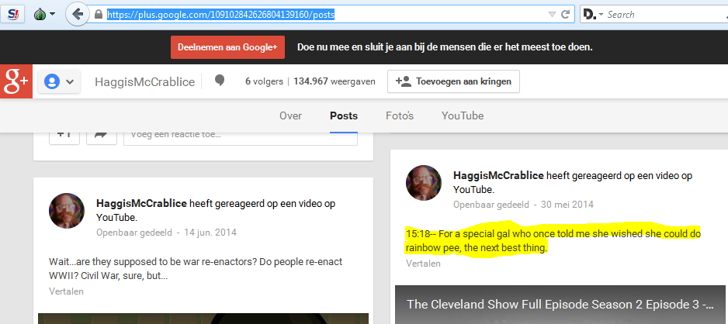Click the 30 mei 2014 post date
Screen dimensions: 728x324
point(567,205)
